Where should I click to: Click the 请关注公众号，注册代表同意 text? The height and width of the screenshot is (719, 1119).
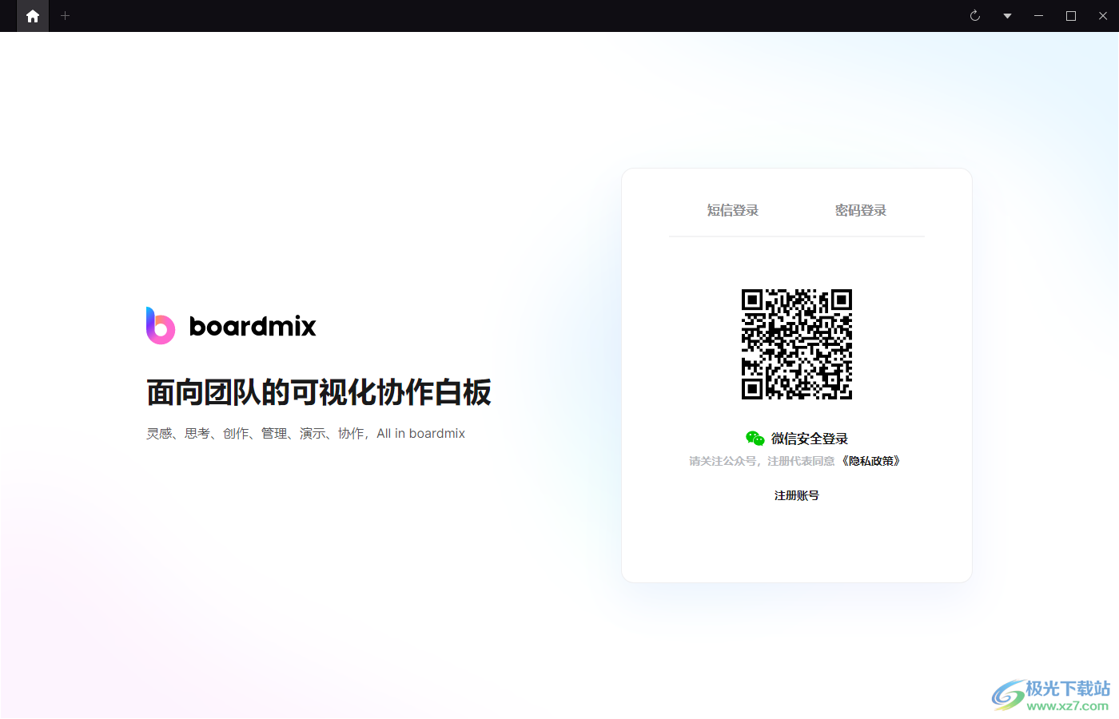click(762, 461)
